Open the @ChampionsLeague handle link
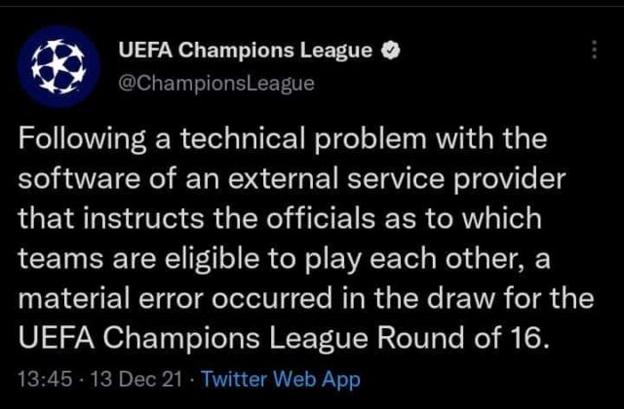Screen dimensions: 624x409 (x=216, y=84)
